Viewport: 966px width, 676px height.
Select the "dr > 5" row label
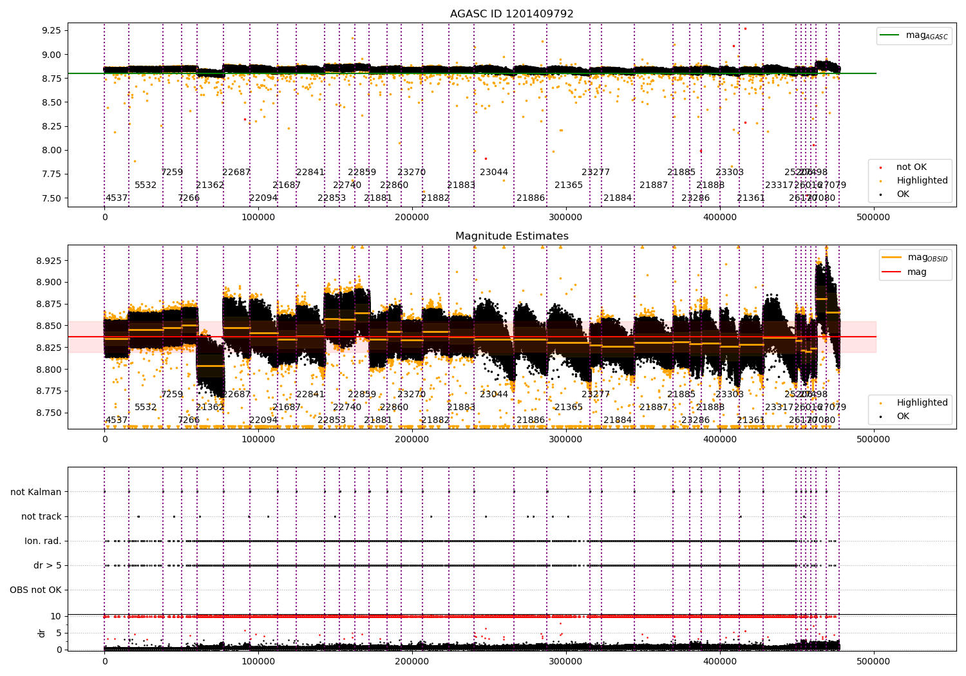tap(48, 565)
